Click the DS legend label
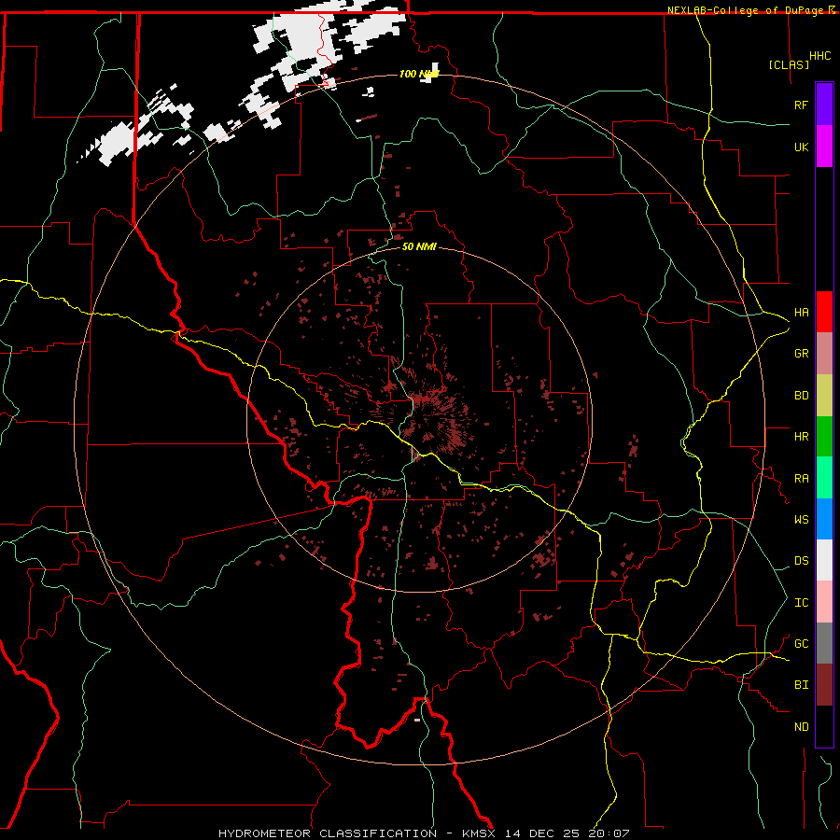 801,561
